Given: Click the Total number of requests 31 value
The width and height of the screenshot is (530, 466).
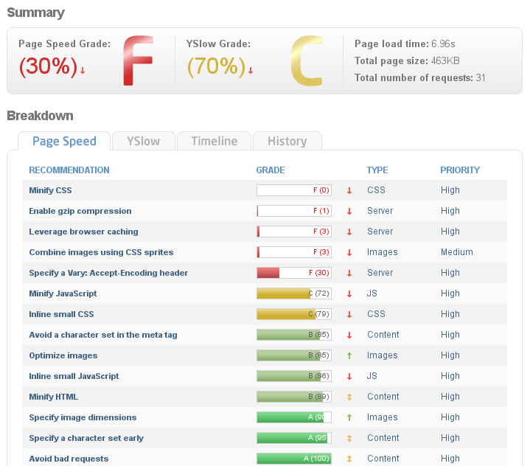Looking at the screenshot, I should pyautogui.click(x=481, y=77).
